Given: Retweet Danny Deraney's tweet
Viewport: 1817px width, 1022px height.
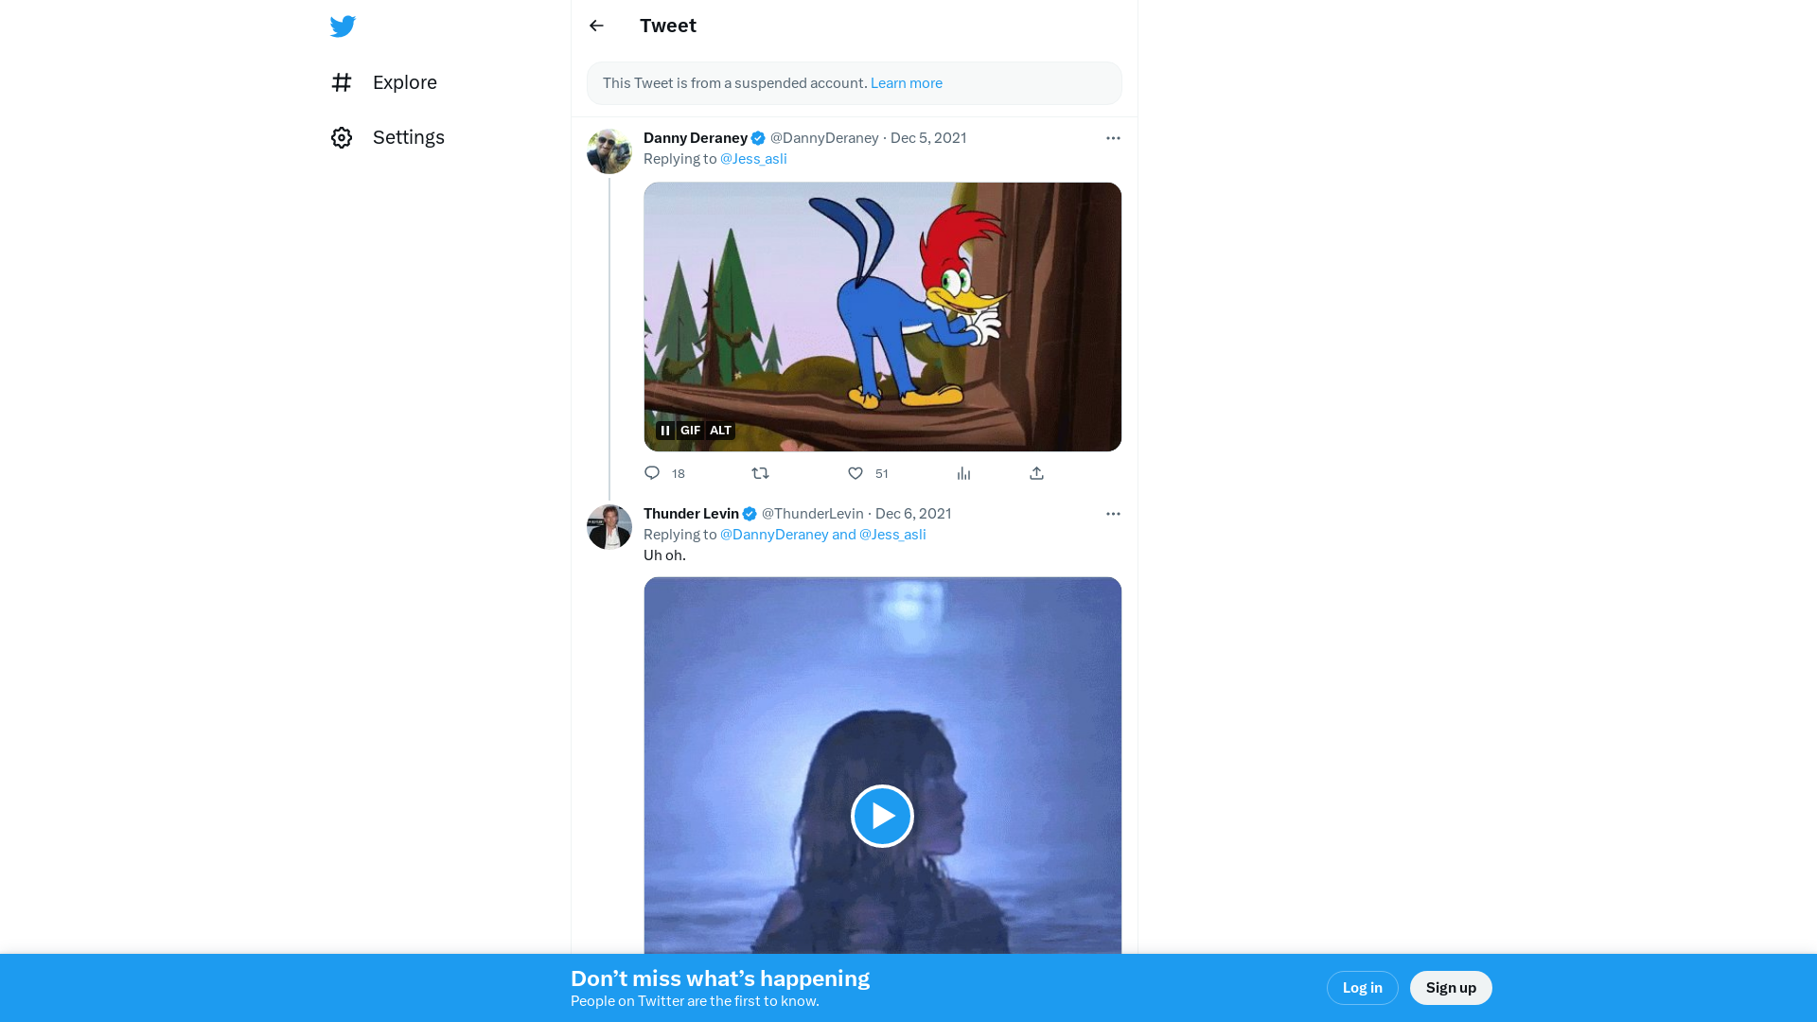Looking at the screenshot, I should click(x=761, y=473).
